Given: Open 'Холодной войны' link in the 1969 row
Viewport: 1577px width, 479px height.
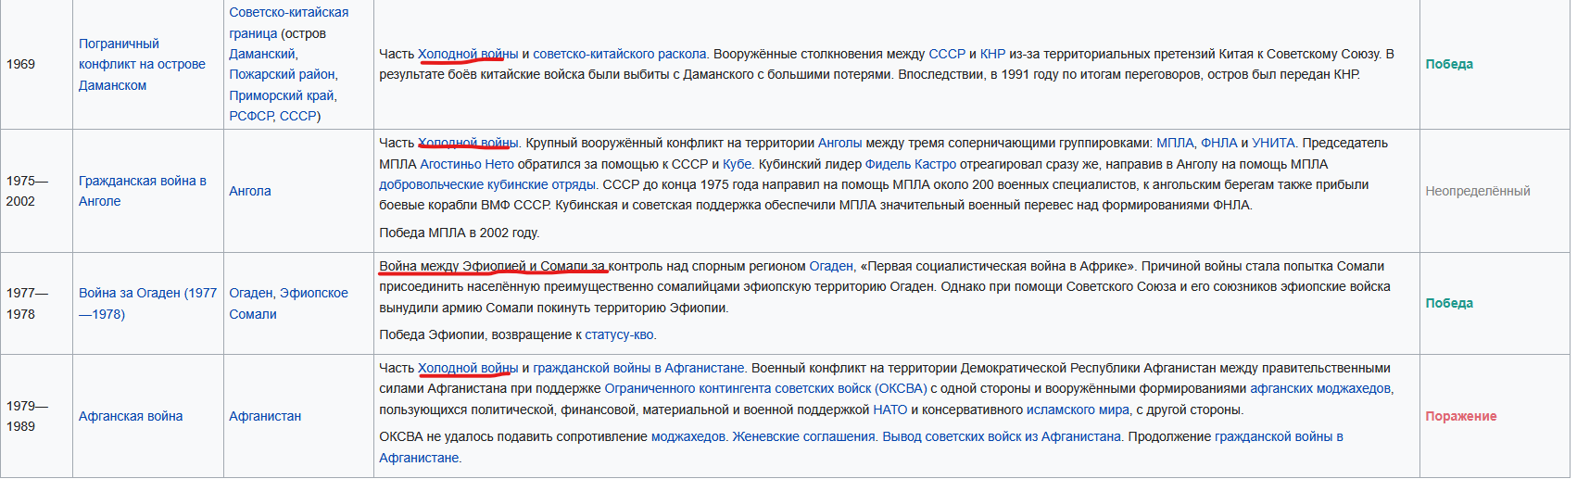Looking at the screenshot, I should coord(468,54).
